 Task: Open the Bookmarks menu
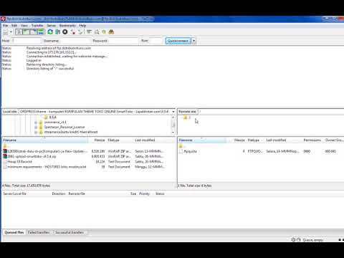[x=67, y=26]
